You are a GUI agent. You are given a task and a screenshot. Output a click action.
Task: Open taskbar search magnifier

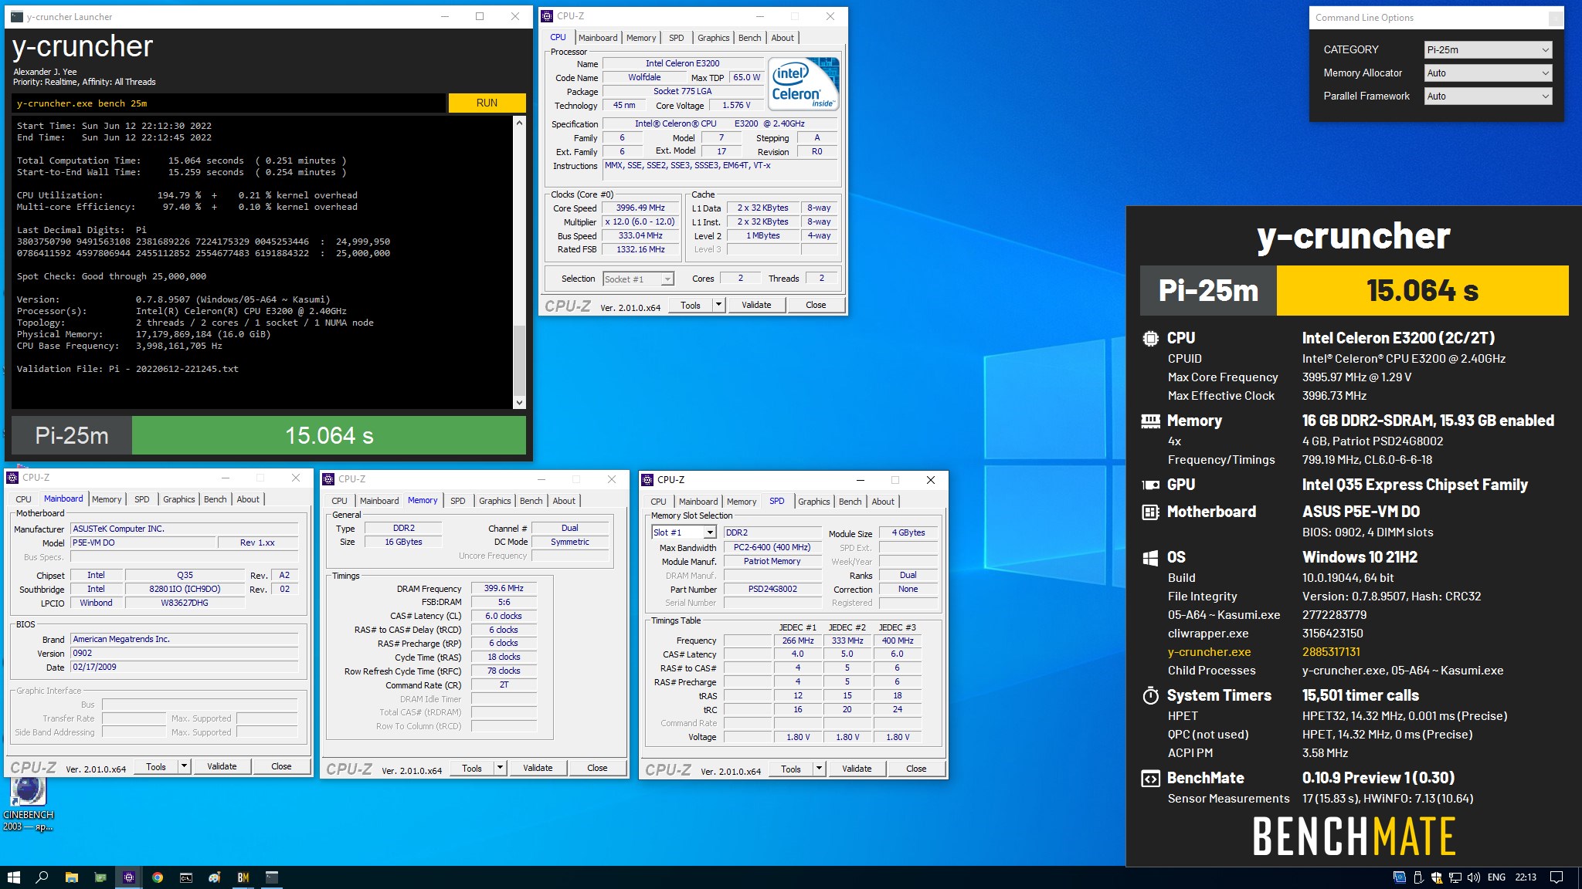coord(42,877)
